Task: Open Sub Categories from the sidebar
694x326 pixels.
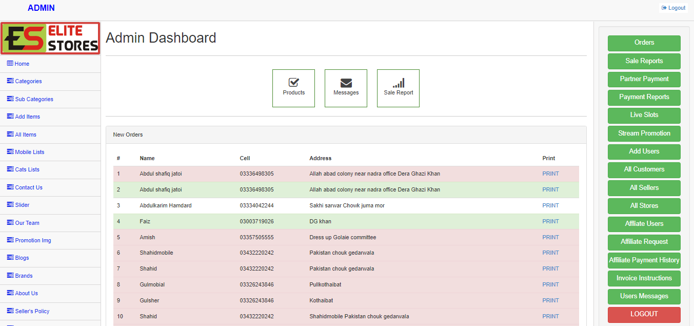Action: click(34, 99)
